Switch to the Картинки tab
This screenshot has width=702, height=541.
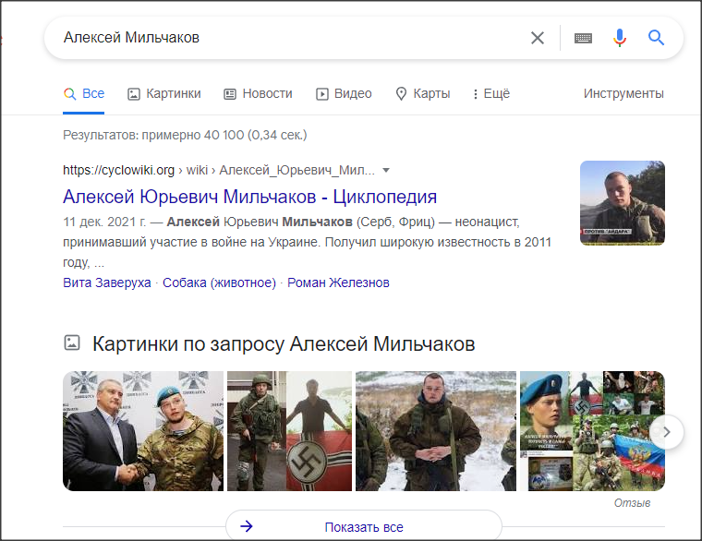pyautogui.click(x=164, y=93)
